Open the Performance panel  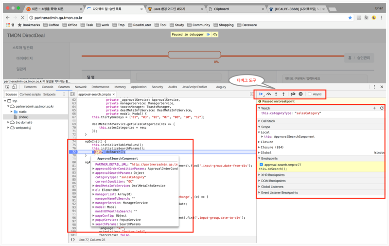point(100,87)
